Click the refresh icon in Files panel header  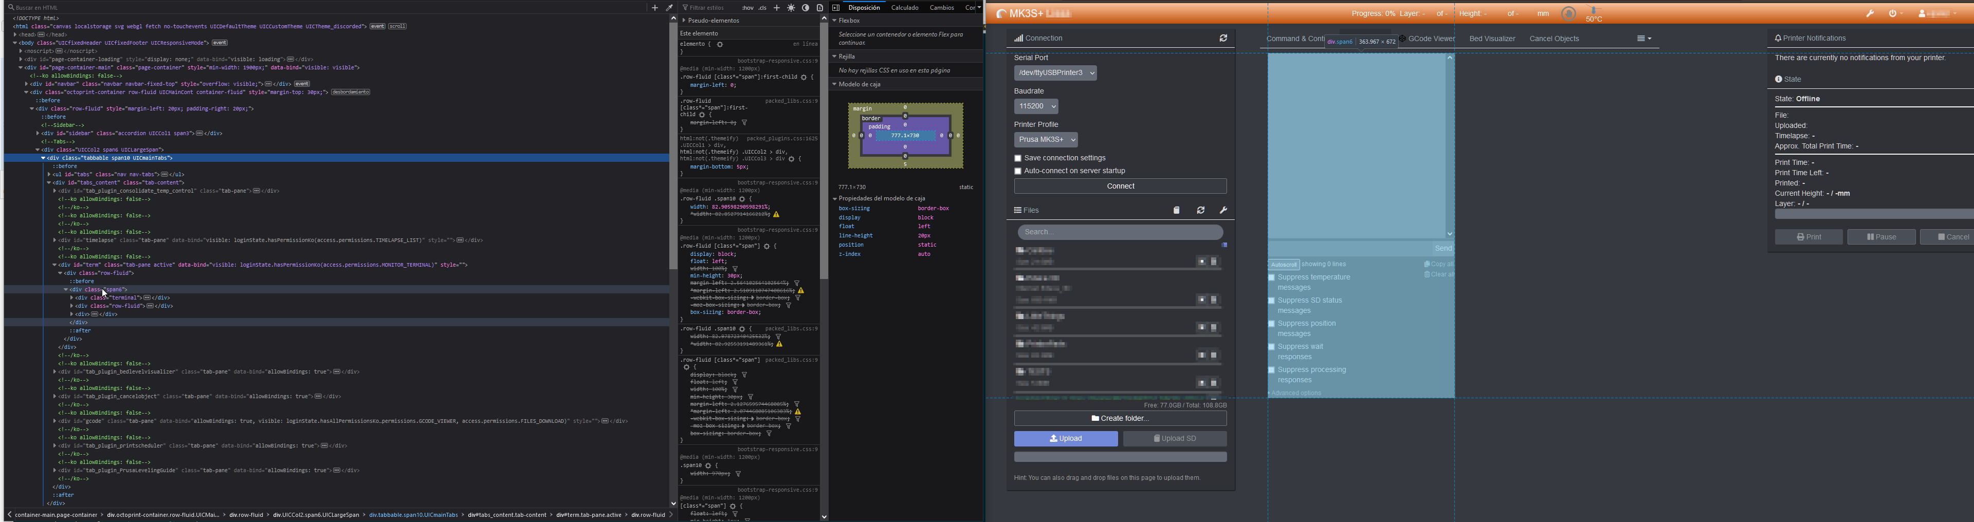[x=1201, y=210]
